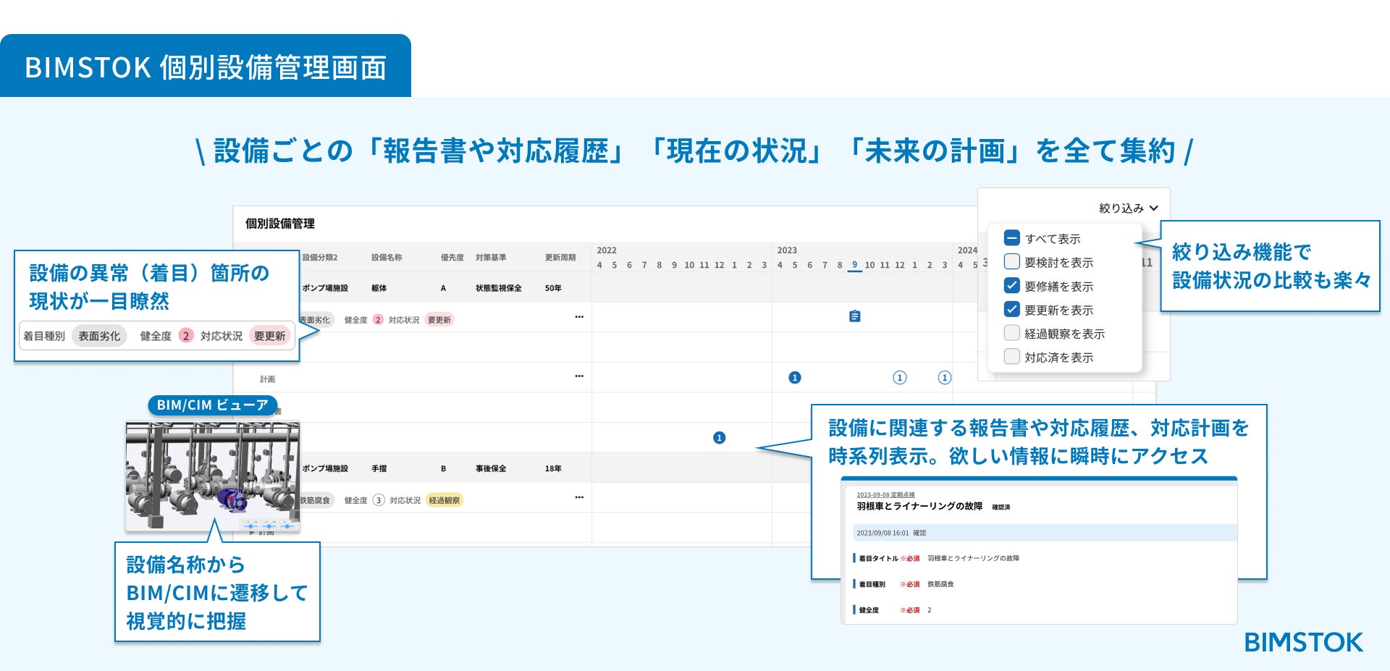Click ポンプ場施設 in the 手摺 row

325,469
